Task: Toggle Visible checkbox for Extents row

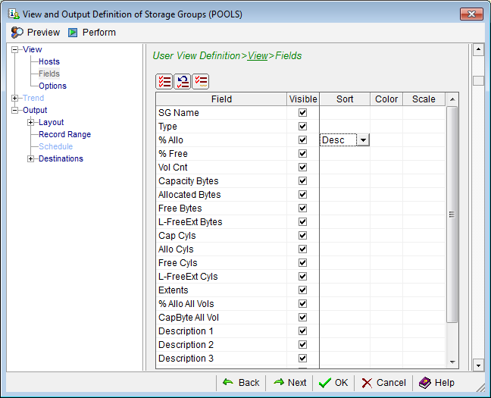Action: click(303, 290)
